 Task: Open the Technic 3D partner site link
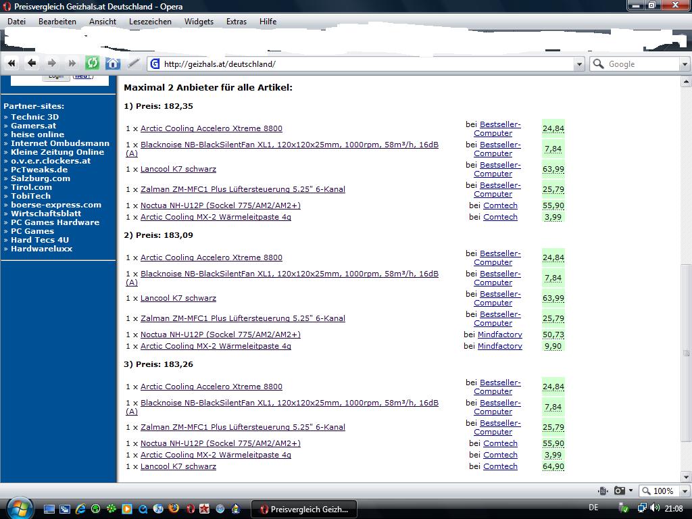click(x=34, y=117)
